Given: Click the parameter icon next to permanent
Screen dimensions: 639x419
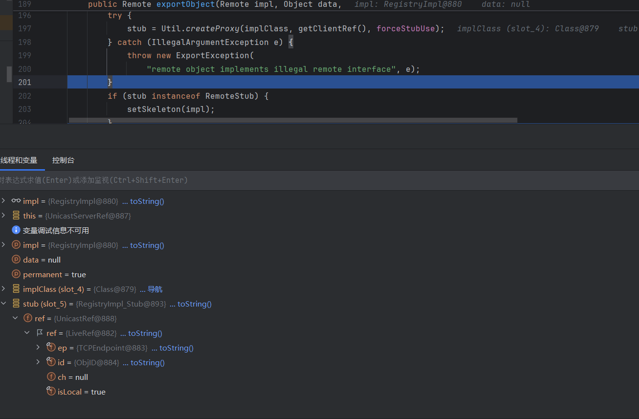Looking at the screenshot, I should [16, 274].
